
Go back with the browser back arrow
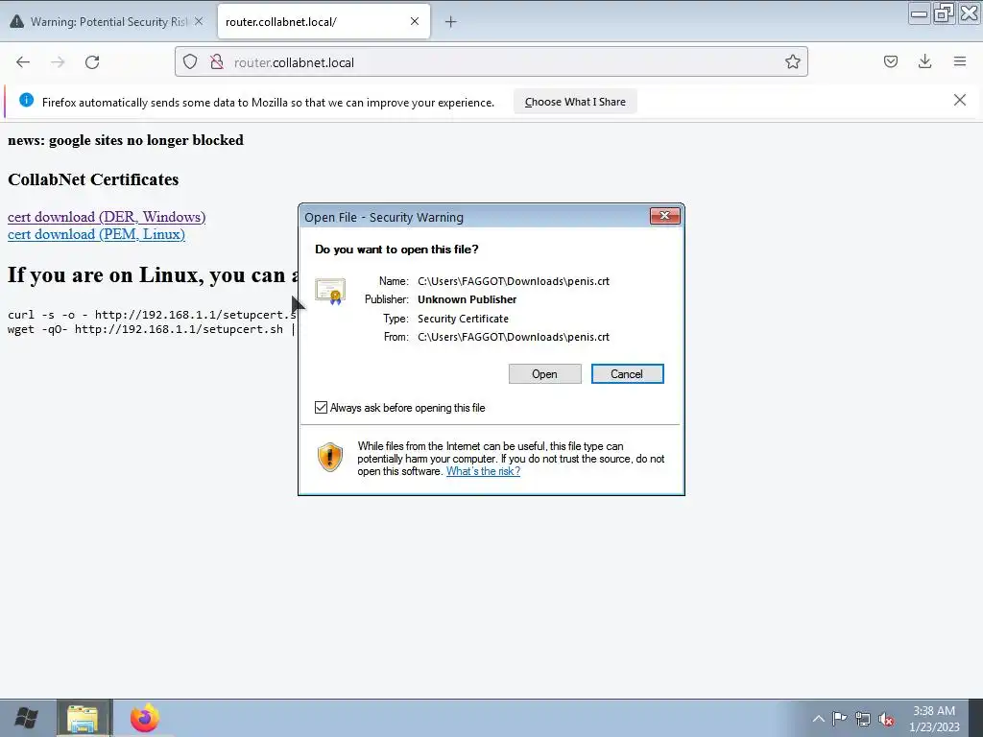point(23,62)
